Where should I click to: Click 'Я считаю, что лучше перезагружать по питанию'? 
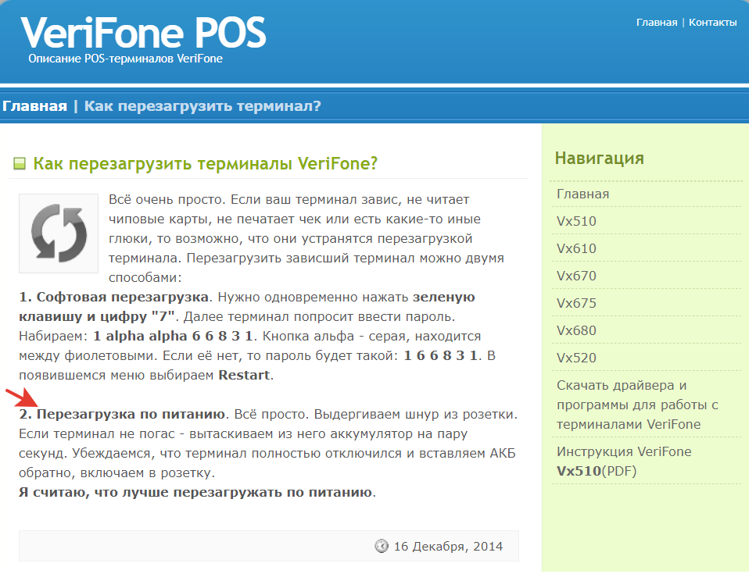coord(195,493)
